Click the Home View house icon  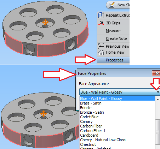(x=101, y=52)
